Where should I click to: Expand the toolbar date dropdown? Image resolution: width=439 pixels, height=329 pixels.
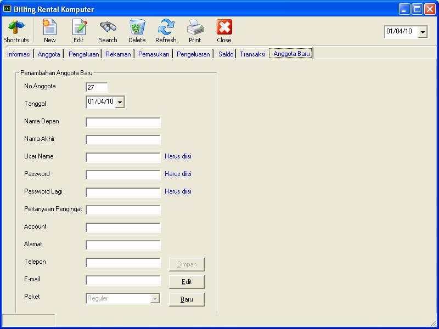point(423,32)
